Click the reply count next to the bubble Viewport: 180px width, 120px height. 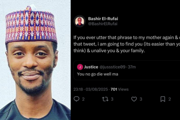click(83, 99)
